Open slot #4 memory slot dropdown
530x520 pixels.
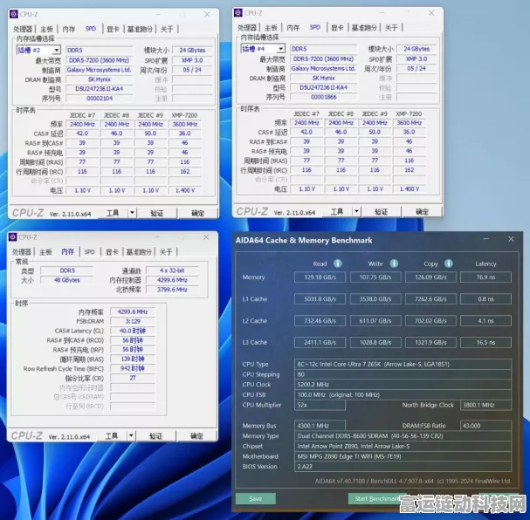click(280, 49)
